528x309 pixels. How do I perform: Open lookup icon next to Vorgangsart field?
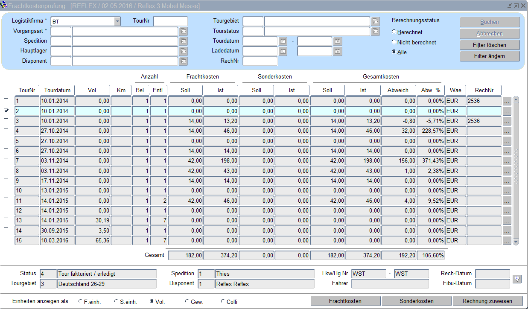point(184,31)
